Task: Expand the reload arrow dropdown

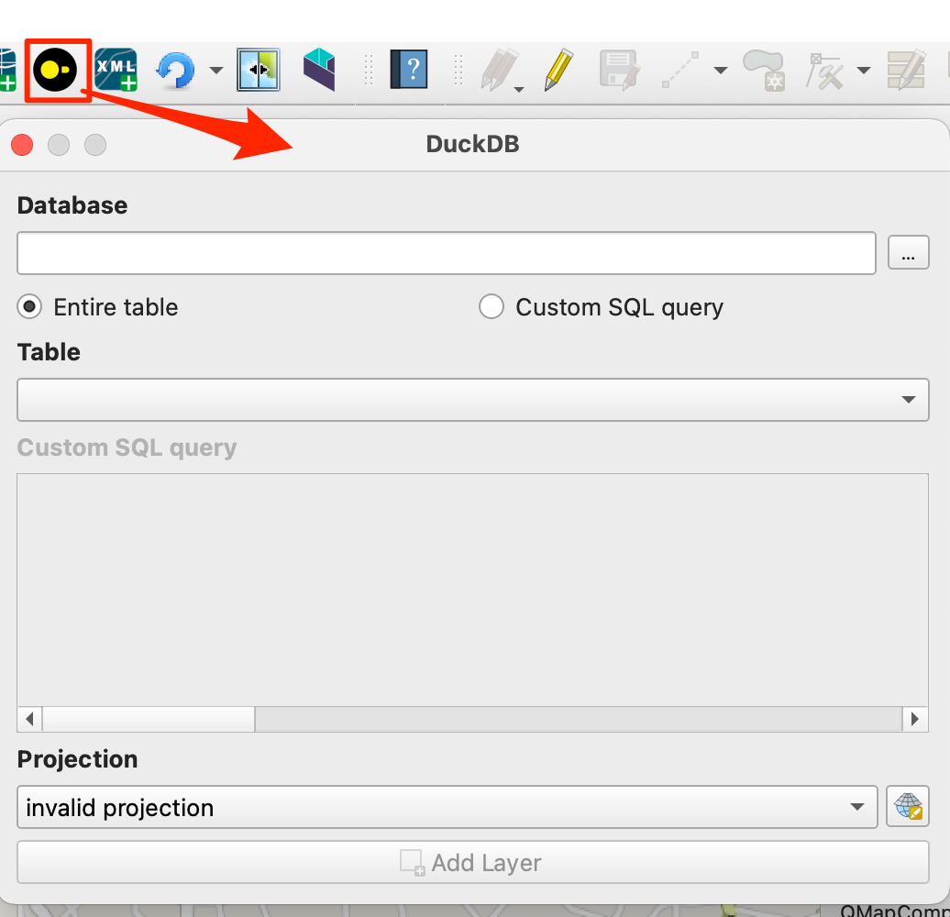Action: [215, 71]
